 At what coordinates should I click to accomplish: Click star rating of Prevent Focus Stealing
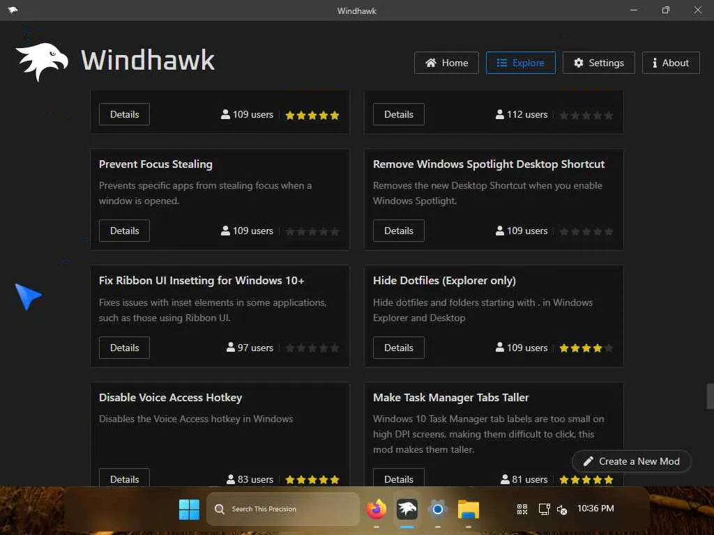coord(312,231)
